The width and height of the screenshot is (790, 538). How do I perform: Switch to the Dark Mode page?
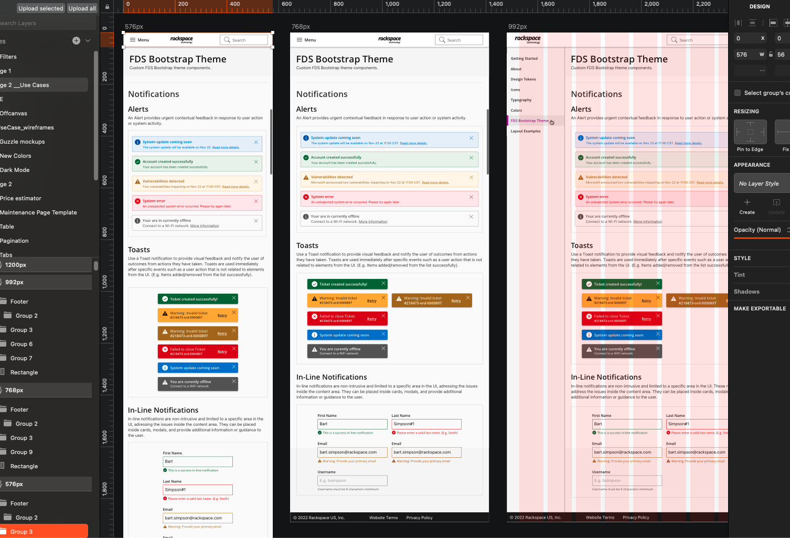pos(15,170)
